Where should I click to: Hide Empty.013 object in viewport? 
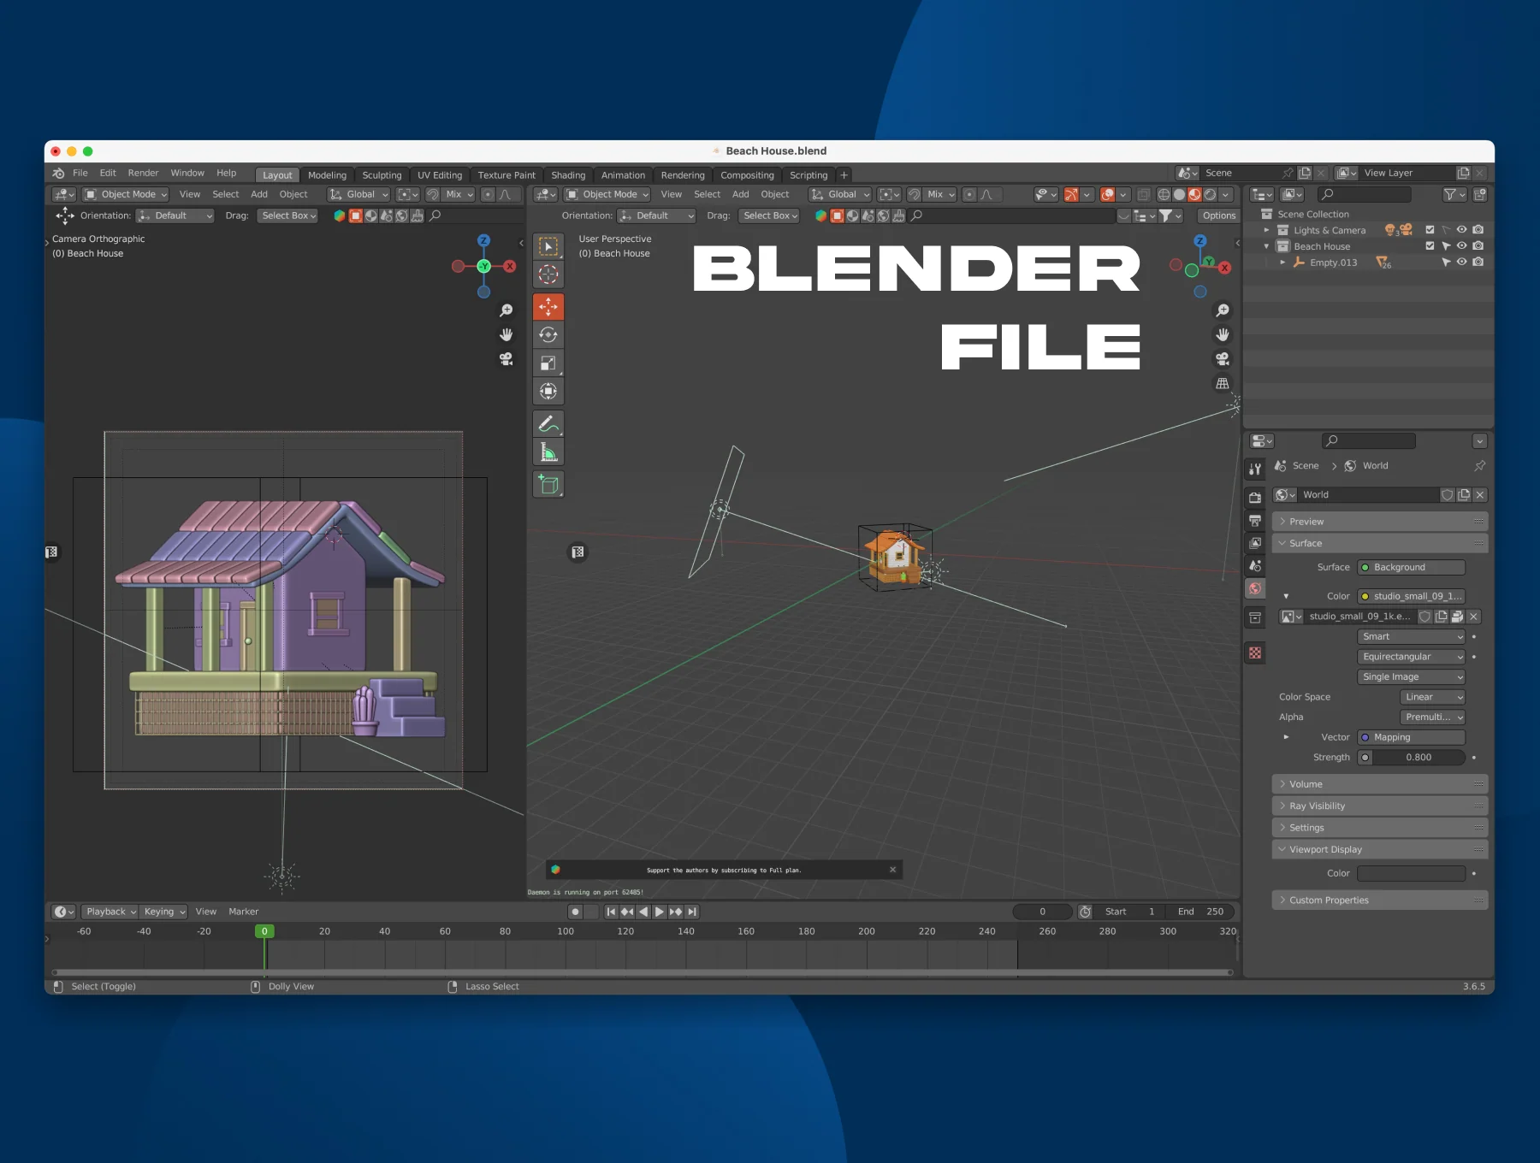[1462, 263]
